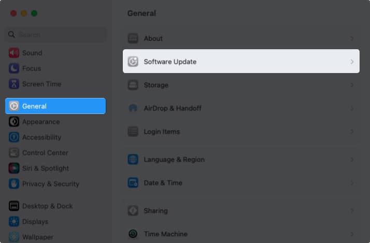Screen dimensions: 370x243
Task: Click the Accessibility icon in sidebar
Action: coord(14,137)
